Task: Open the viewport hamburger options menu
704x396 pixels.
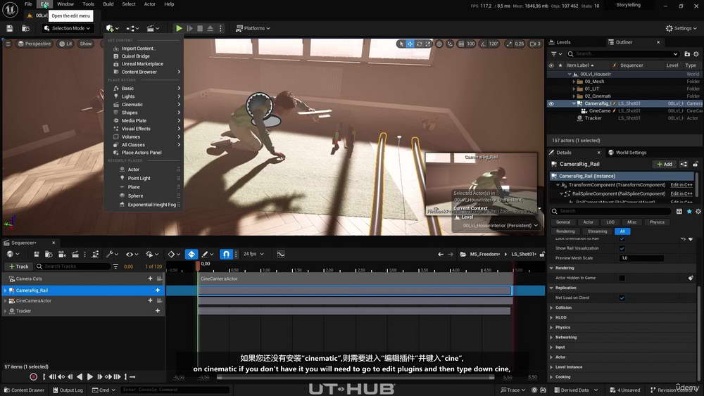Action: (x=8, y=44)
